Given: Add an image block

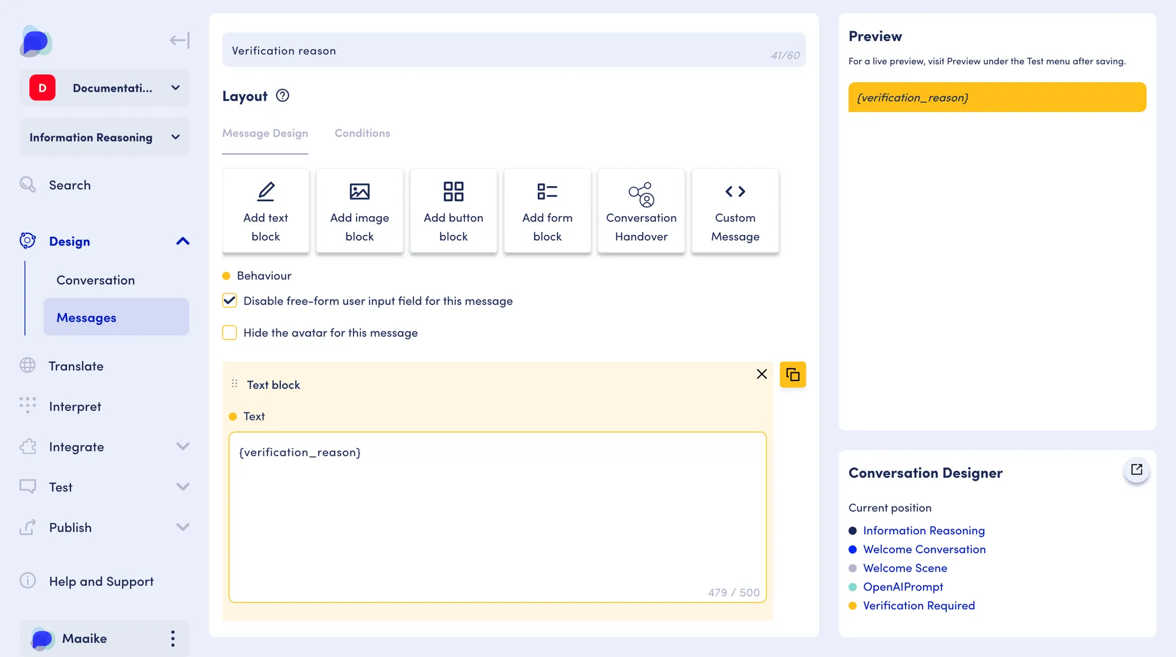Looking at the screenshot, I should (360, 211).
